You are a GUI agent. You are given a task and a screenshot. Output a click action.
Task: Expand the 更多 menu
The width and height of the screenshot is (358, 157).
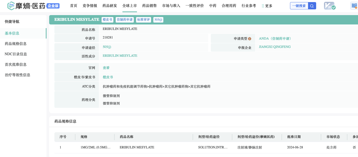click(267, 6)
